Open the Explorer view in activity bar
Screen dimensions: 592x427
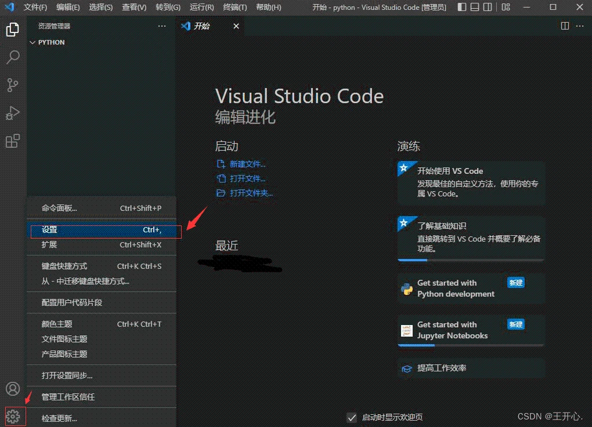(12, 30)
